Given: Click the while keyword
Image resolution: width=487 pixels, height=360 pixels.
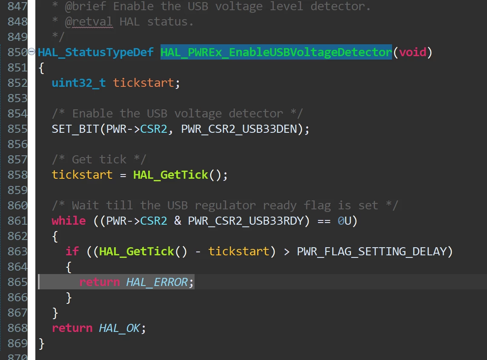Looking at the screenshot, I should 69,221.
